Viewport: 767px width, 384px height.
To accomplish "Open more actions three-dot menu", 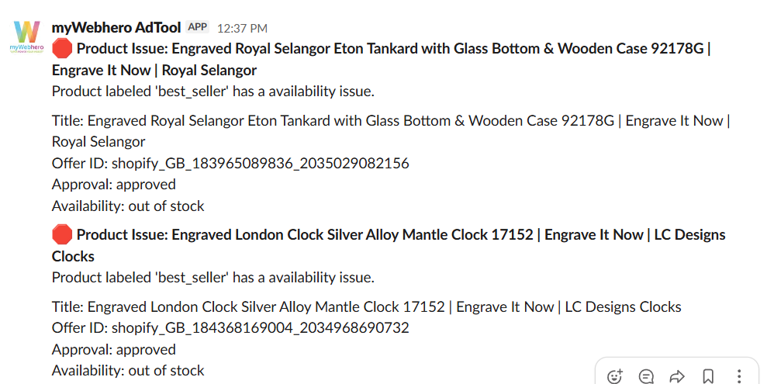I will pos(739,376).
